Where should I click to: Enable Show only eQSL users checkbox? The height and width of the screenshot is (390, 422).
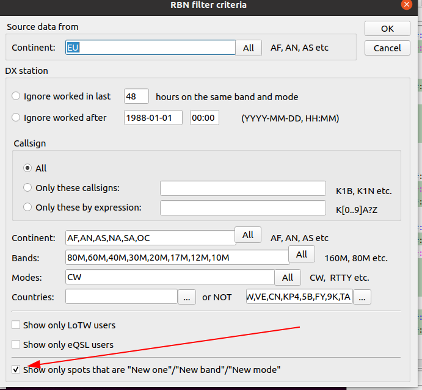click(16, 344)
